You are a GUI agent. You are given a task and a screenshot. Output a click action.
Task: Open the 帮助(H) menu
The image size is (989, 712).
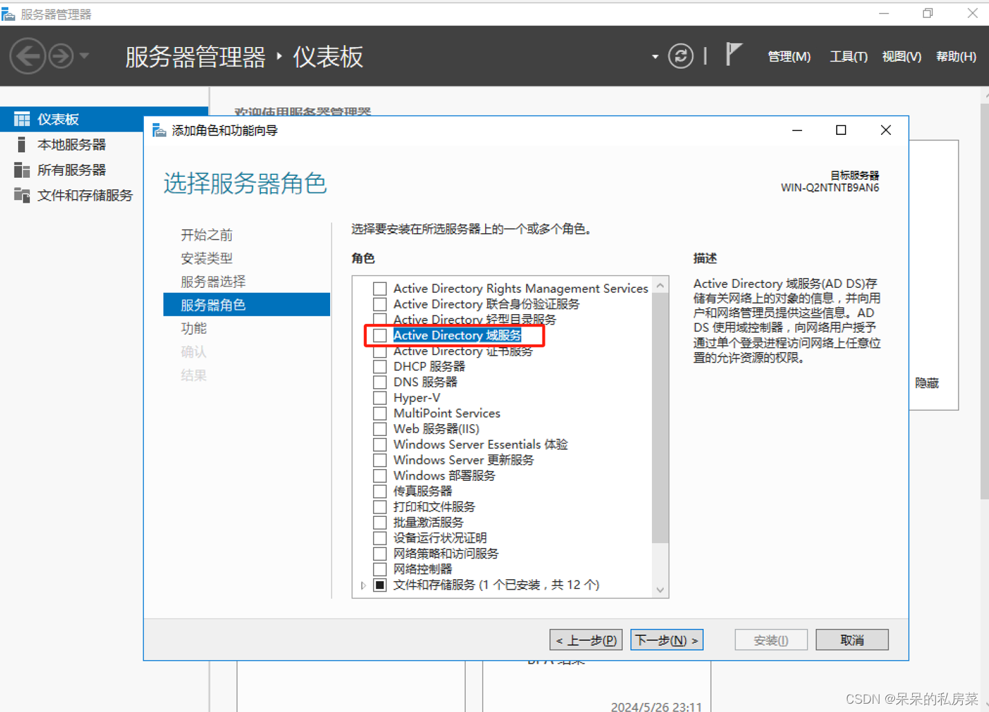pyautogui.click(x=956, y=57)
